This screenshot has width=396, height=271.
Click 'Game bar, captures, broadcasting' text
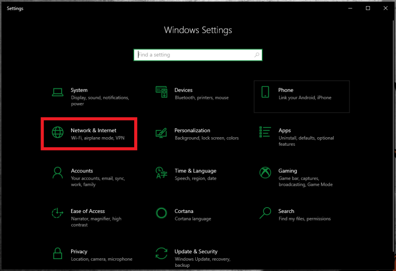point(306,181)
